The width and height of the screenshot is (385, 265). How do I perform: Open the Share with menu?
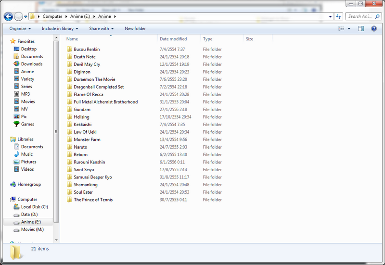click(x=102, y=28)
